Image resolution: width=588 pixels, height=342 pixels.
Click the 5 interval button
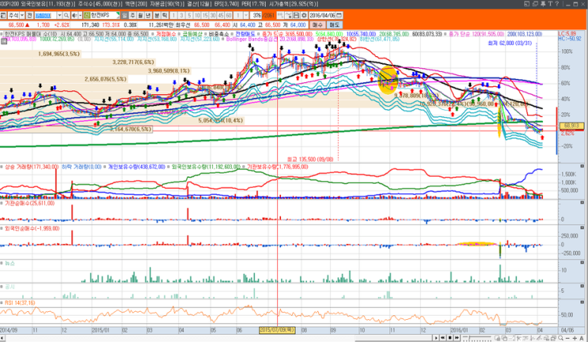click(x=189, y=15)
